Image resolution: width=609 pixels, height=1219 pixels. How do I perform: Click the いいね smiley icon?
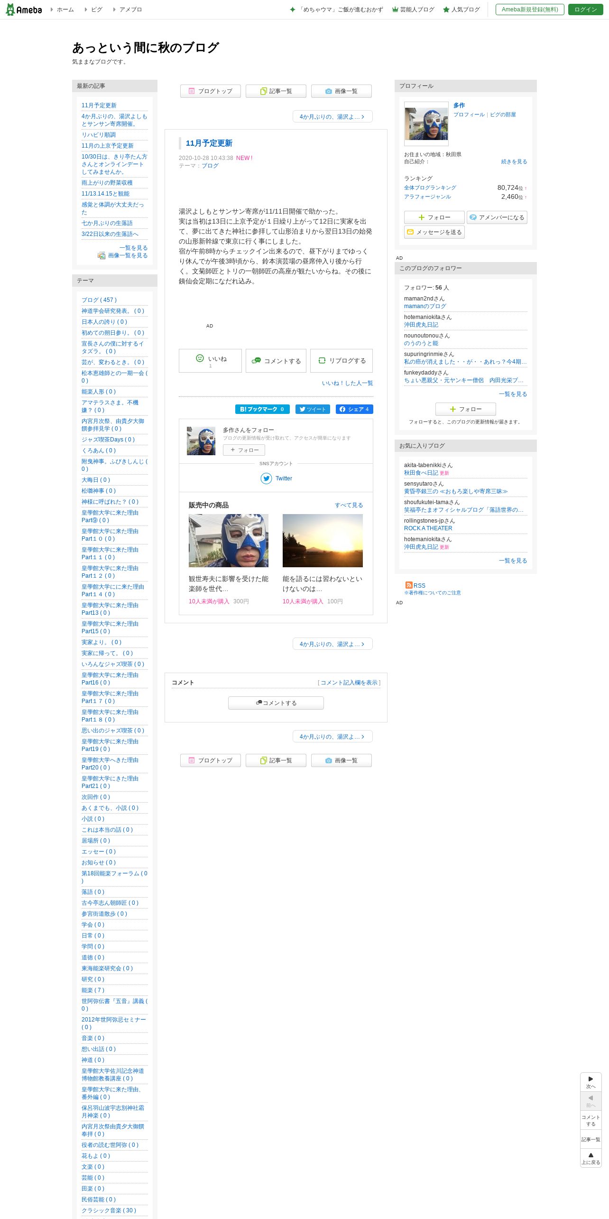200,358
